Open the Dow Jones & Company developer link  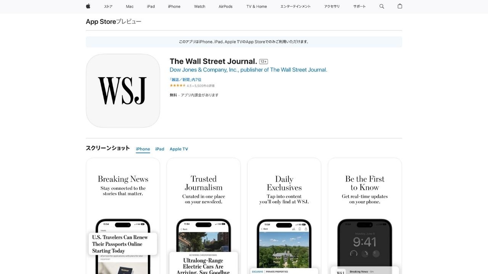tap(248, 70)
